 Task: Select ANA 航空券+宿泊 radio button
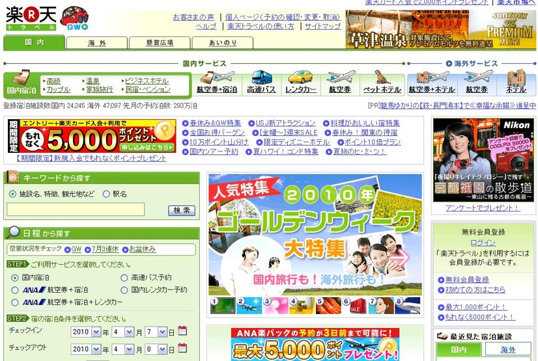[15, 290]
